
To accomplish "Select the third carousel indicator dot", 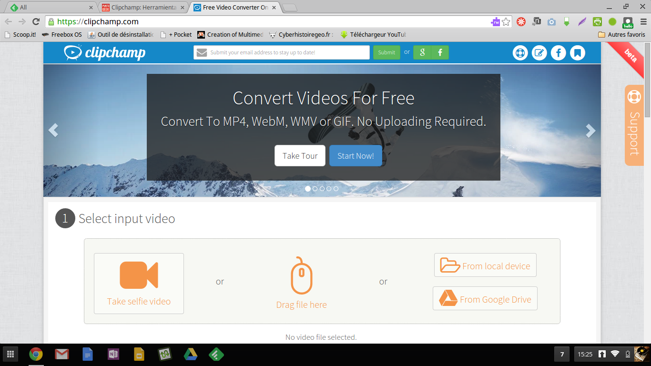I will click(x=322, y=189).
